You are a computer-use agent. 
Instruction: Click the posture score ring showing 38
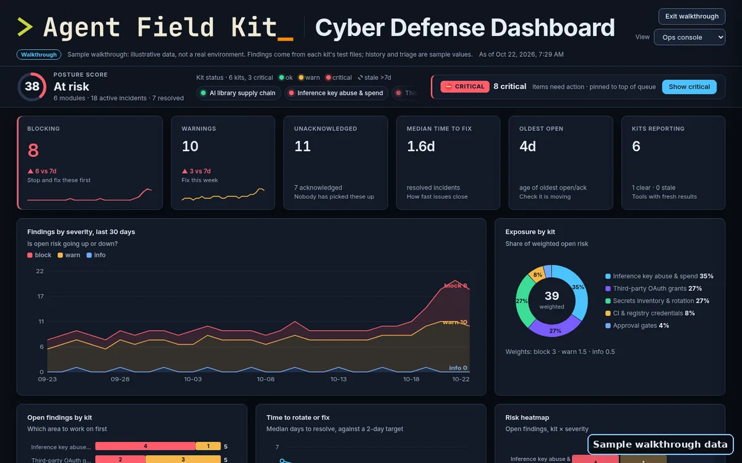(x=32, y=86)
